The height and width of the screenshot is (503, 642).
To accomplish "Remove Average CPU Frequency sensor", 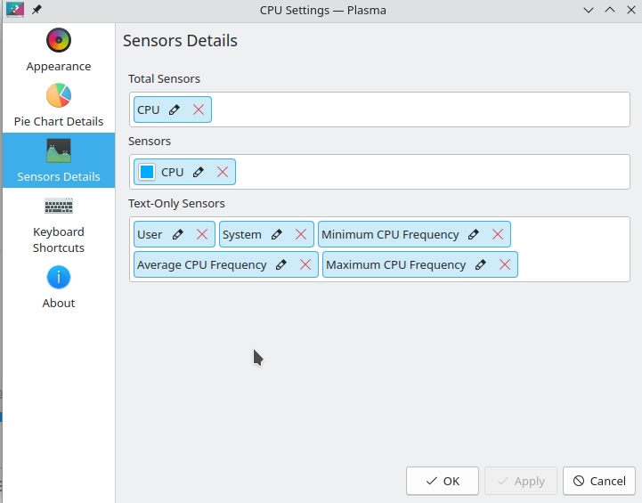I will pos(305,264).
